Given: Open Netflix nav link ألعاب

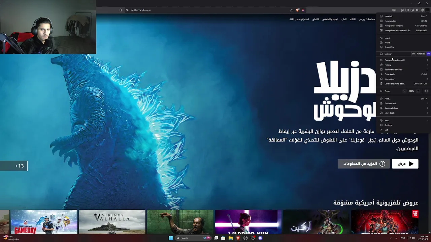Looking at the screenshot, I should pos(344,19).
